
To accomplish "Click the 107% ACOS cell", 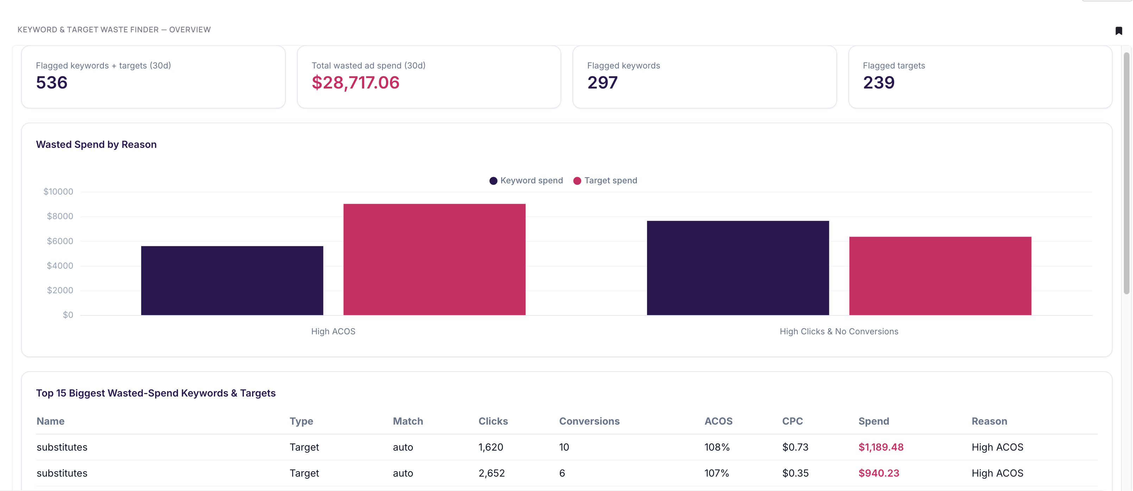I will click(717, 473).
